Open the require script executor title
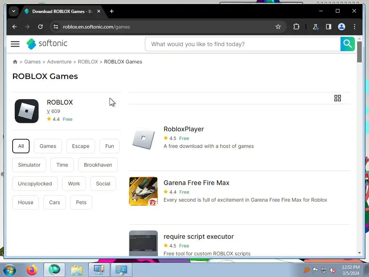Screen dimensions: 369x277 coord(199,237)
